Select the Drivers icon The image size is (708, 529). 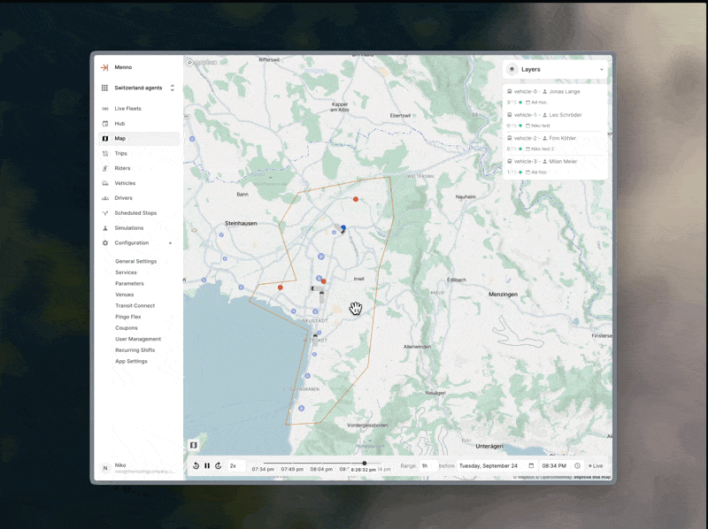point(105,198)
